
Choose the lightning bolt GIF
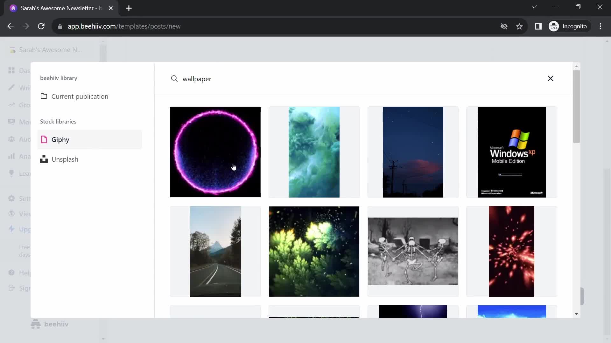click(413, 312)
